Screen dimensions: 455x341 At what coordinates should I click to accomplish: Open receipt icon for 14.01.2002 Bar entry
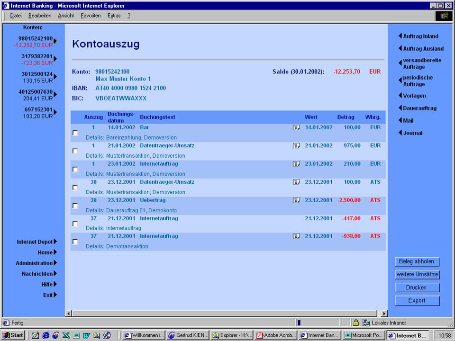(x=296, y=127)
